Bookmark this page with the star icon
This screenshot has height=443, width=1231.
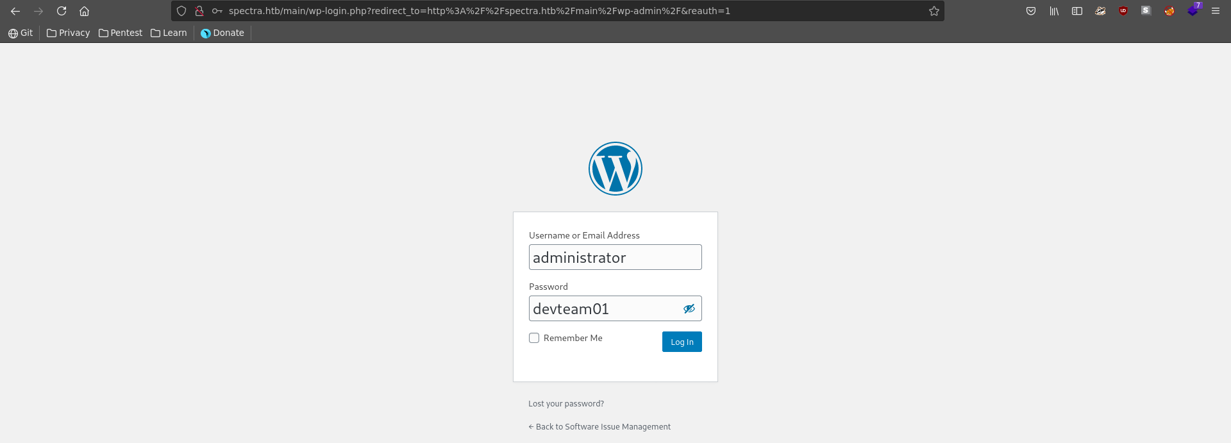point(934,11)
